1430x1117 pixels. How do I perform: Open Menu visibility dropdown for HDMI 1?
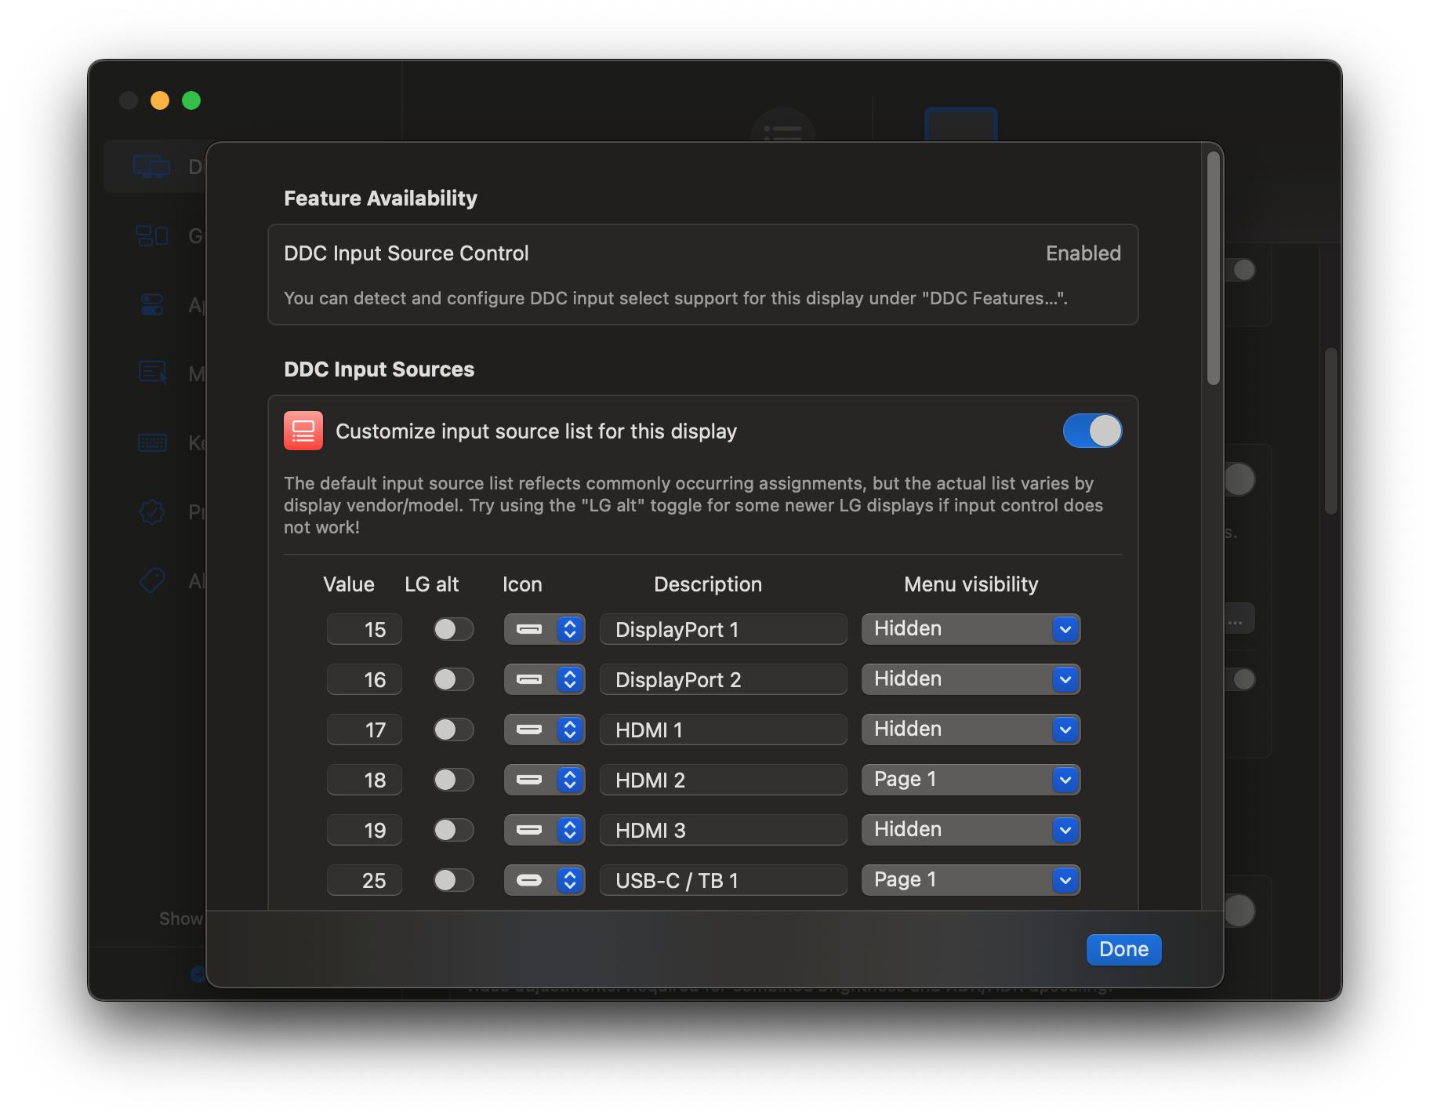[971, 730]
